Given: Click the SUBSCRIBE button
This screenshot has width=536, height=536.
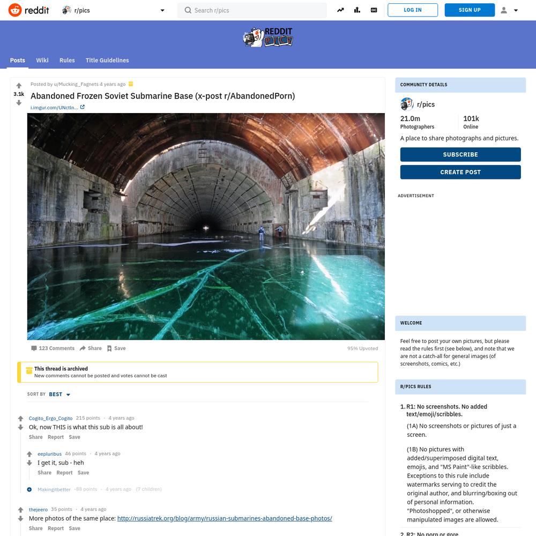Looking at the screenshot, I should [460, 154].
